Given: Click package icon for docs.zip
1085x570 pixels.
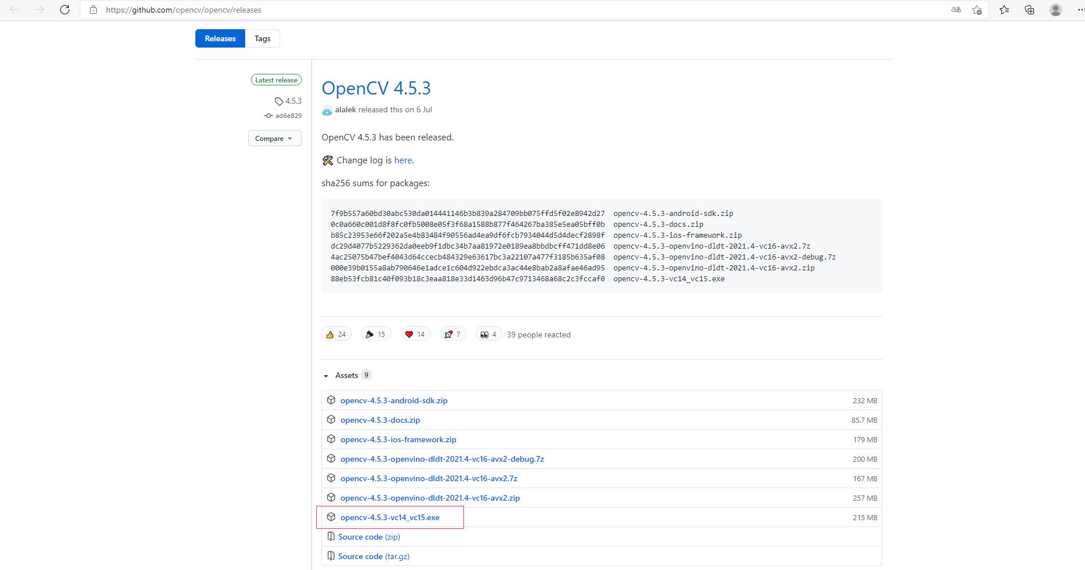Looking at the screenshot, I should point(331,419).
